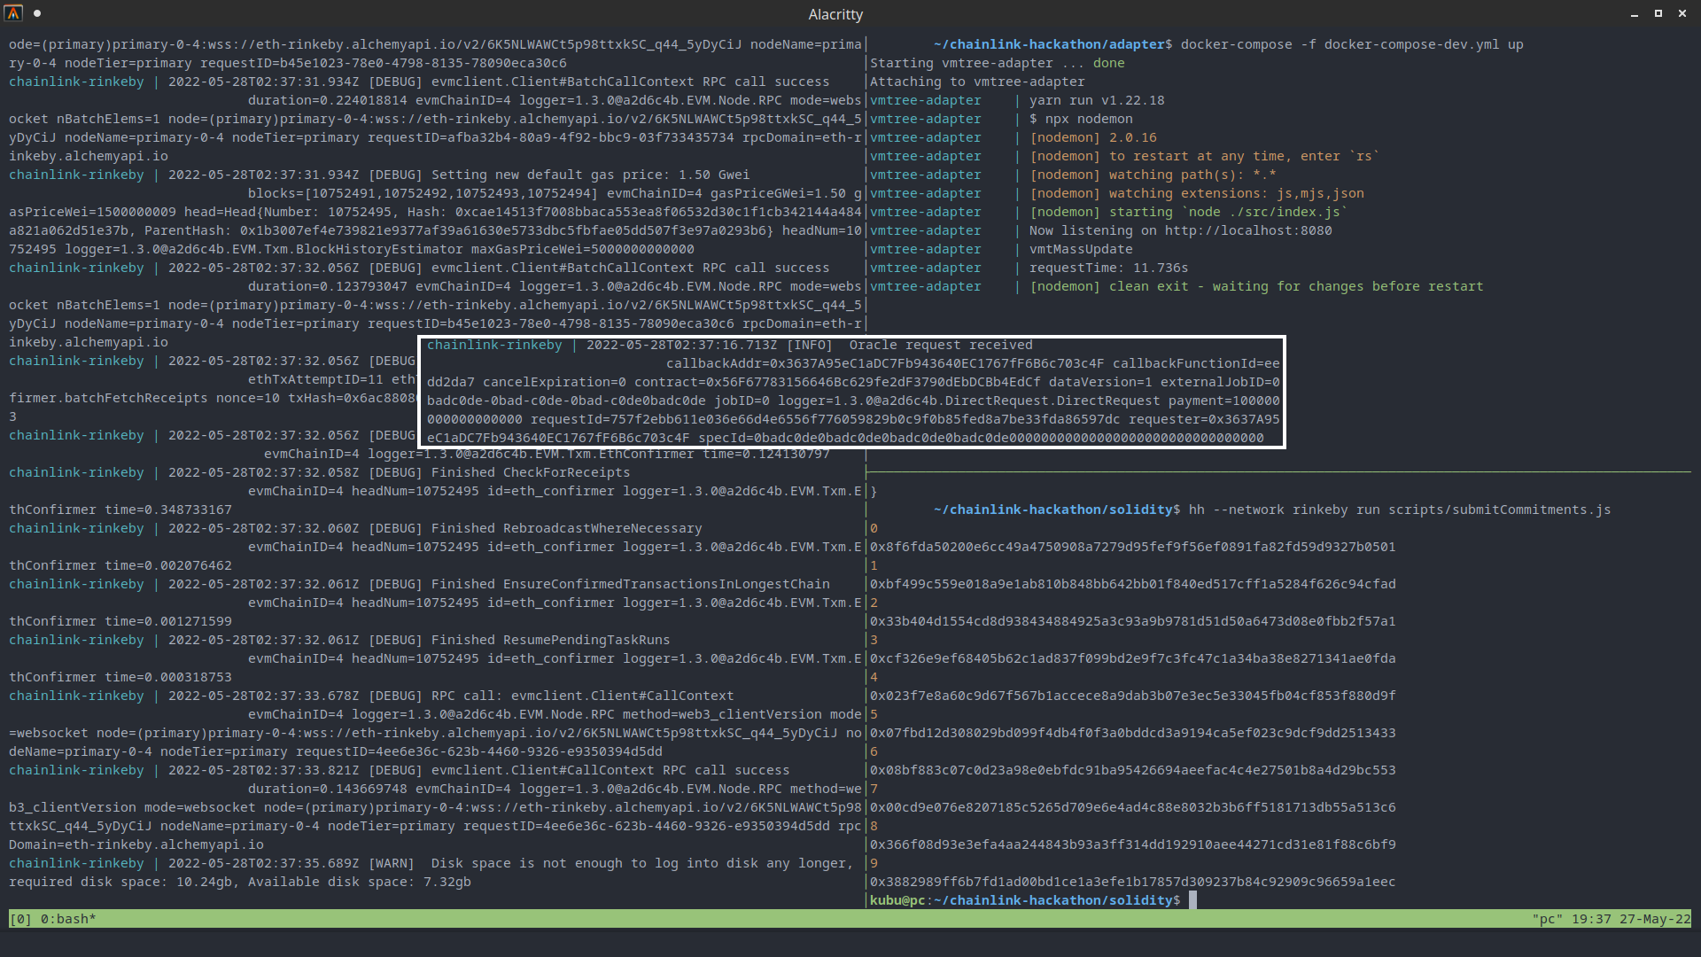Click the Oracle request received log line
1701x957 pixels.
940,345
